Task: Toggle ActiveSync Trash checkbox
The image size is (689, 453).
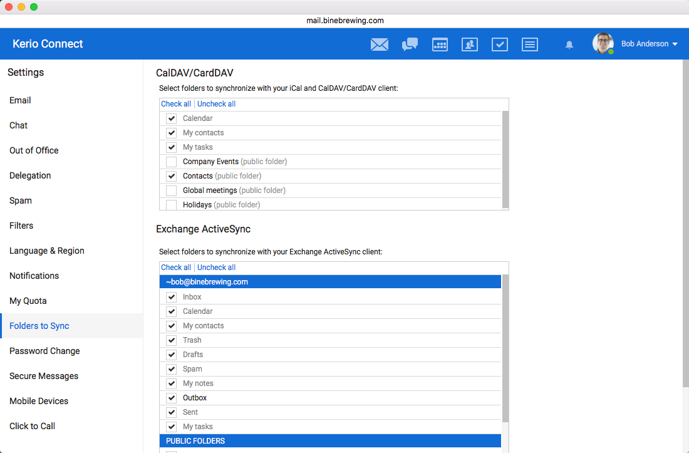Action: (172, 340)
